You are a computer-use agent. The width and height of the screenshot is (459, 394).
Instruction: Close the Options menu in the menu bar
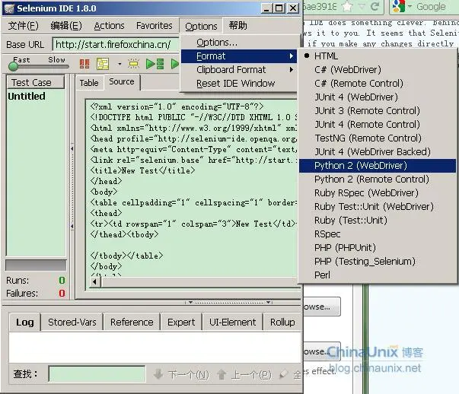(201, 27)
